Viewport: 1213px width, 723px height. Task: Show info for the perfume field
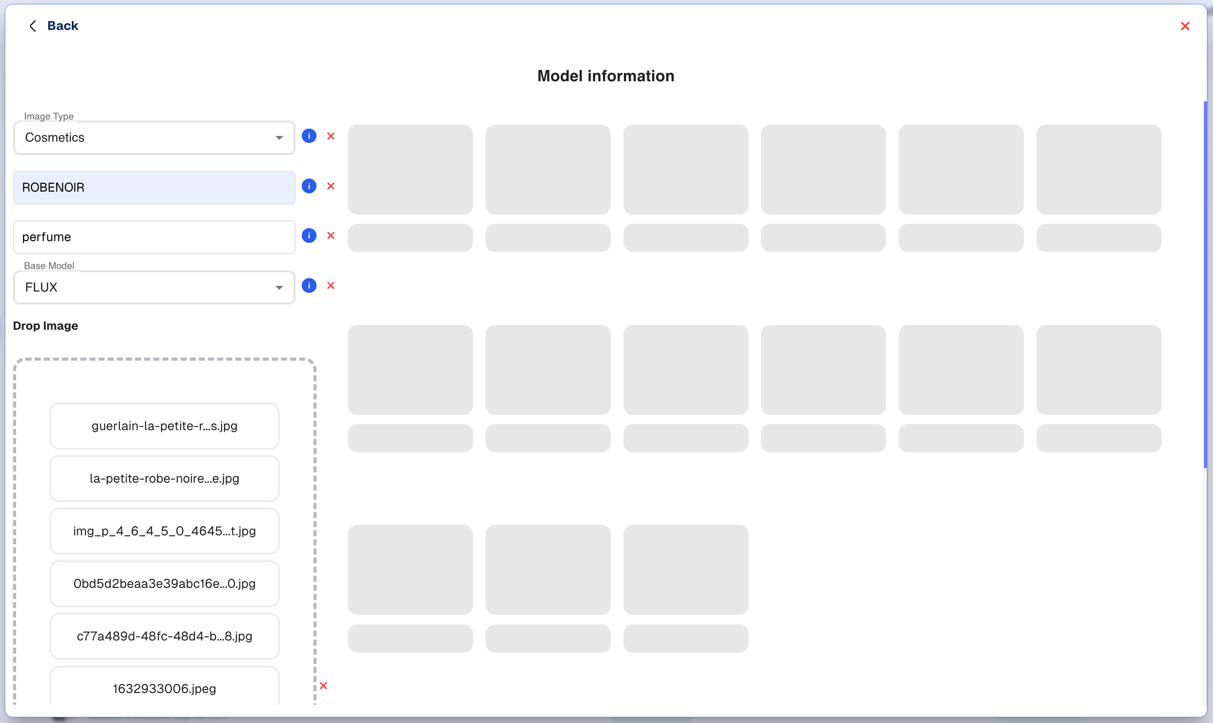pos(309,236)
